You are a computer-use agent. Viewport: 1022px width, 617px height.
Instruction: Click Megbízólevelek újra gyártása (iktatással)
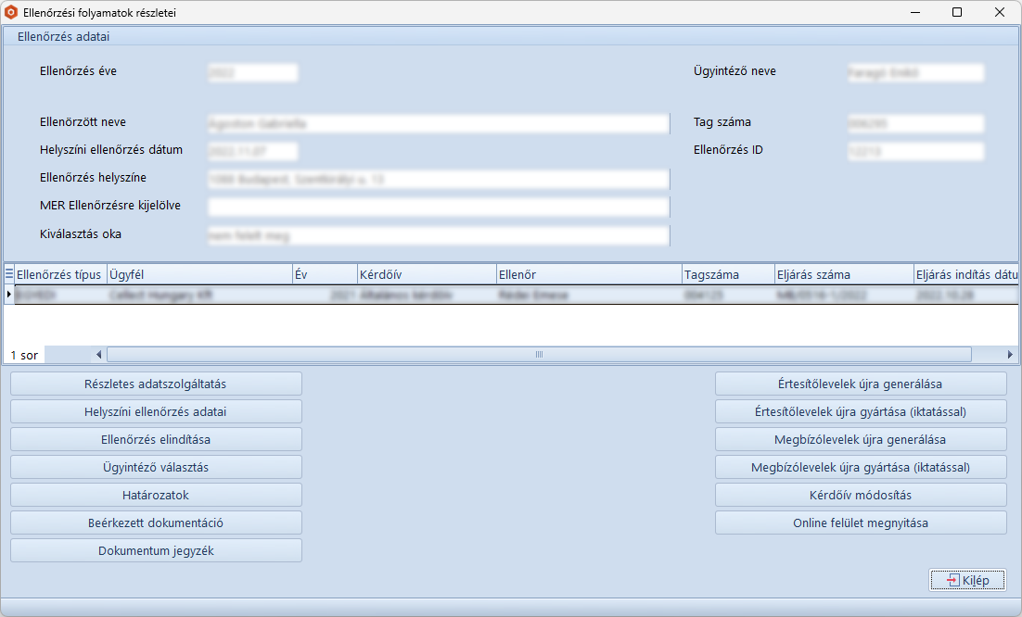[860, 467]
